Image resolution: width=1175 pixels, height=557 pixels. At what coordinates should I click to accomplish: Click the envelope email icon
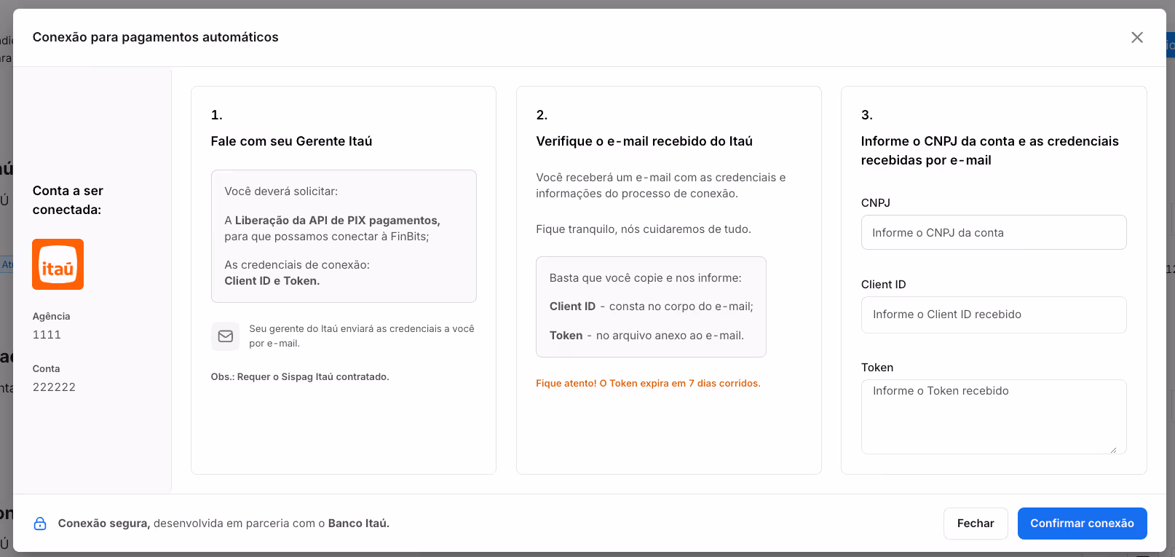coord(226,336)
